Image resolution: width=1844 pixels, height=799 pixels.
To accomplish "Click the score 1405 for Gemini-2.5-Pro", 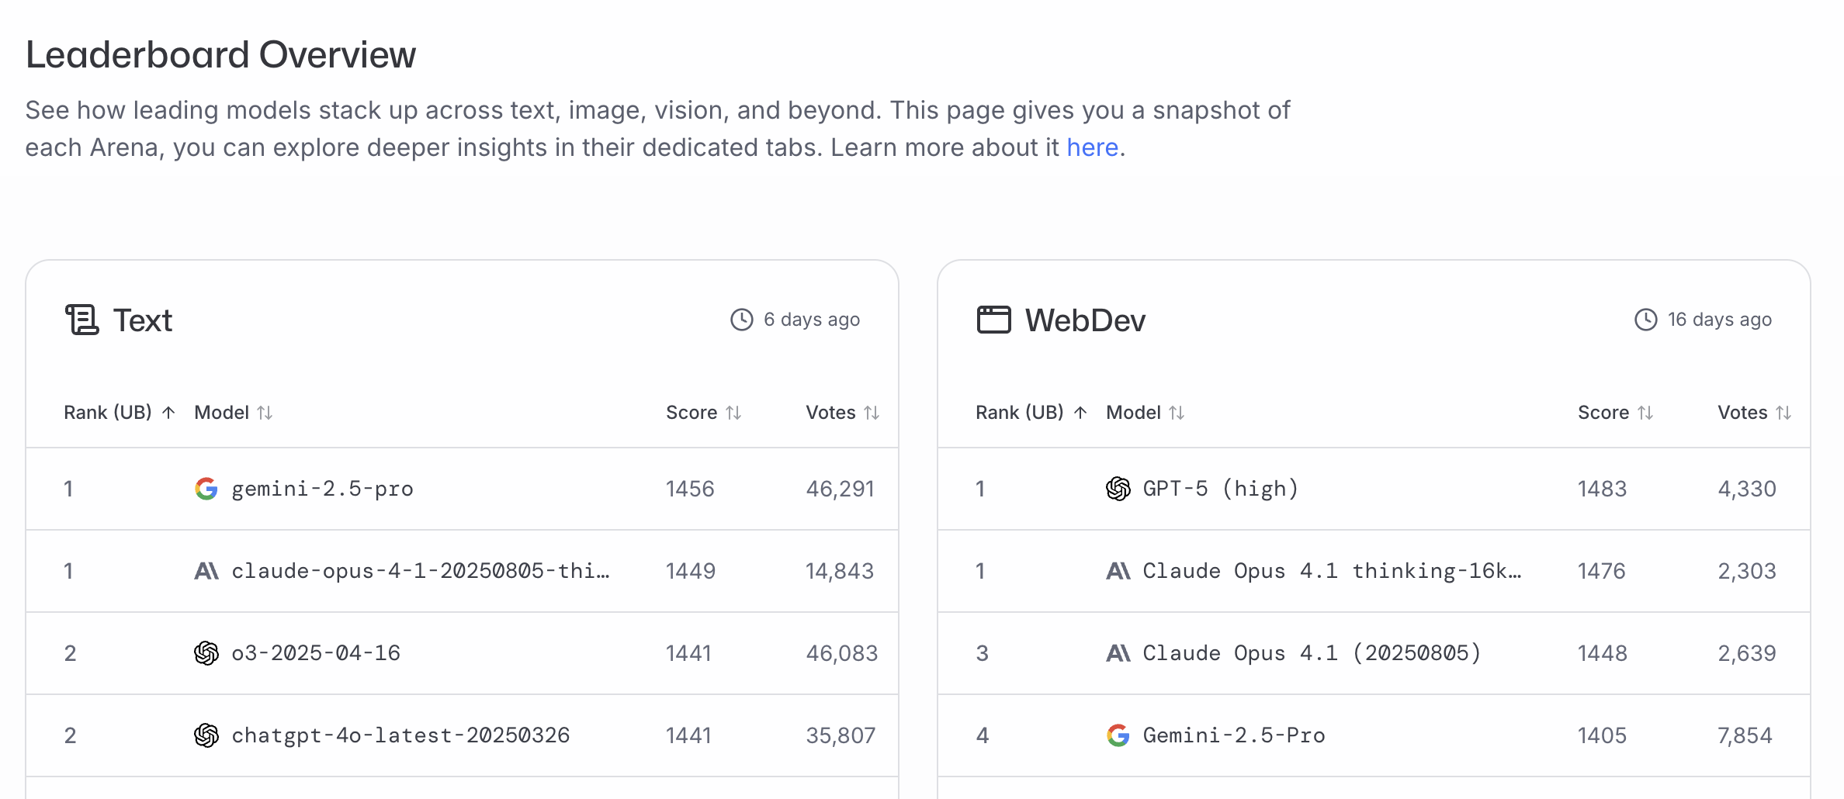I will tap(1602, 735).
